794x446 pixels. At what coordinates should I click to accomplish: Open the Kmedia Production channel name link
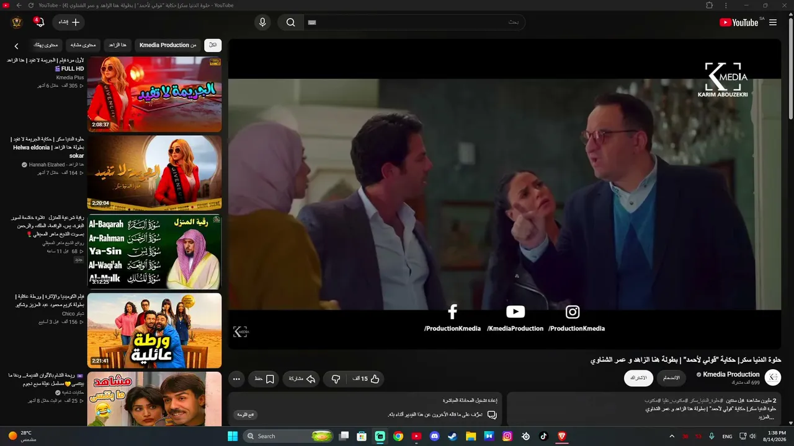731,374
